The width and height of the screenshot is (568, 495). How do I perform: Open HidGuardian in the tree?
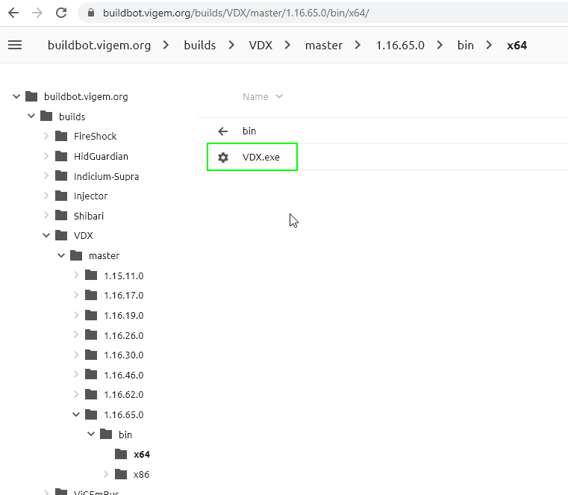(101, 156)
